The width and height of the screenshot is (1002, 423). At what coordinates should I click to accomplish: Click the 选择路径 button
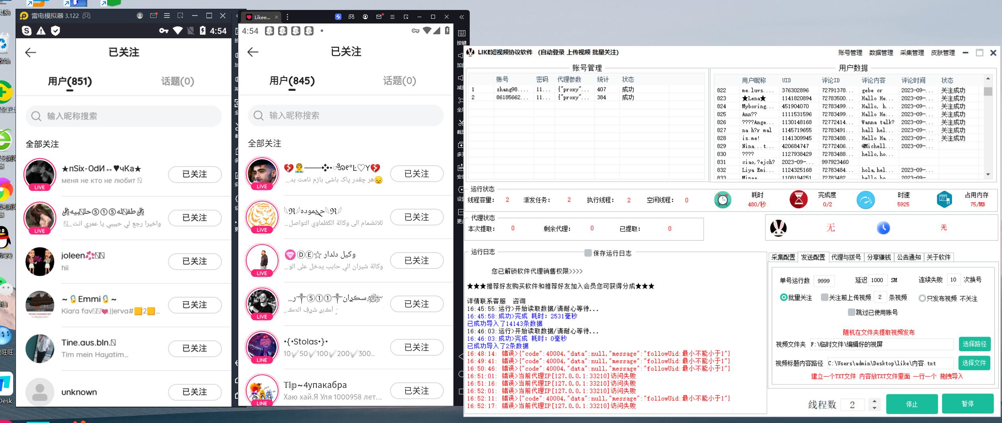[974, 344]
